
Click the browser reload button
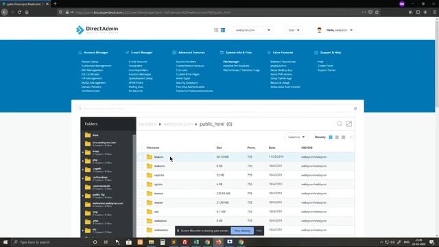(x=19, y=12)
